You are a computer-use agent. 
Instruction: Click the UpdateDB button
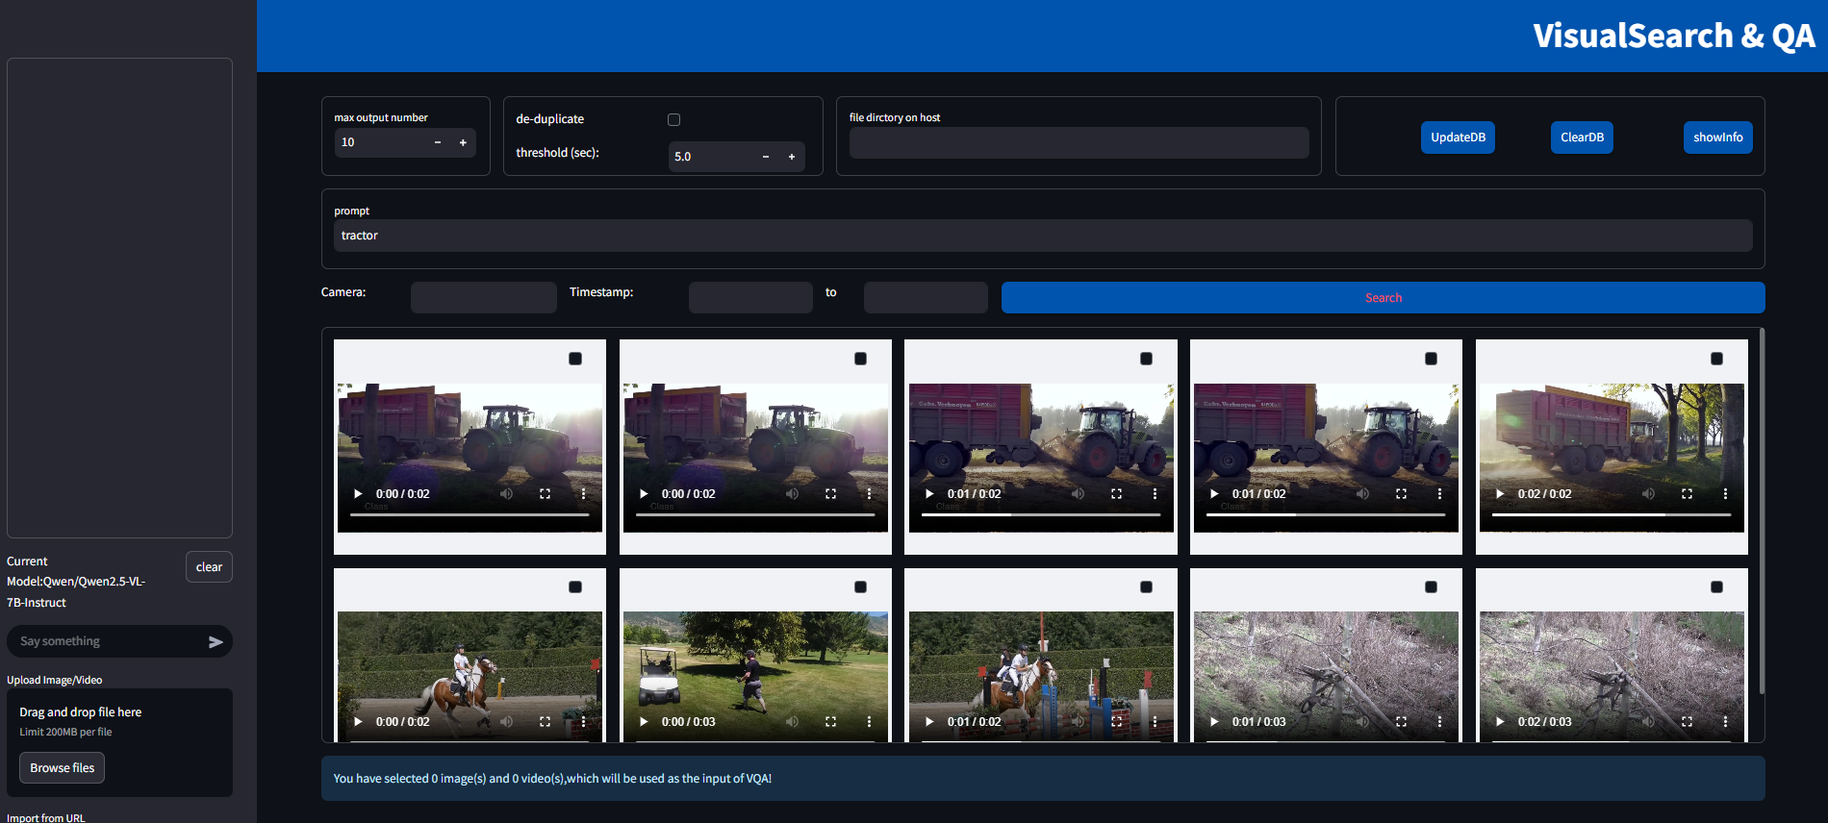coord(1458,137)
